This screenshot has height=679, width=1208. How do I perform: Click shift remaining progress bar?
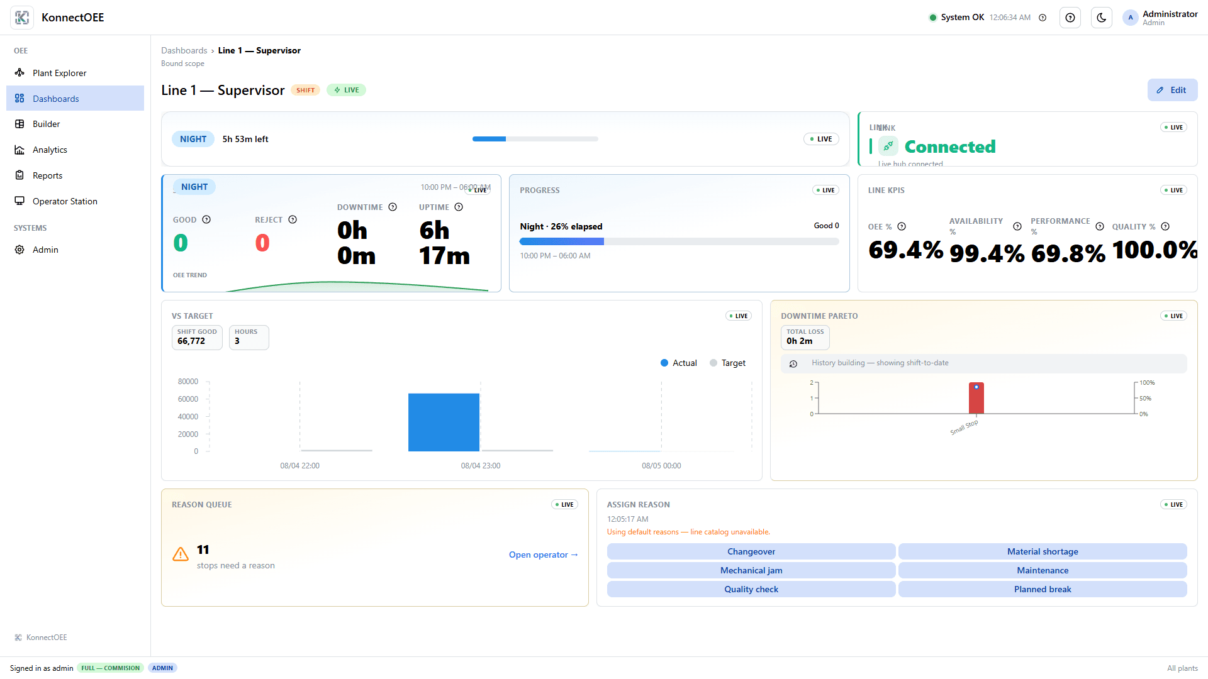[535, 139]
